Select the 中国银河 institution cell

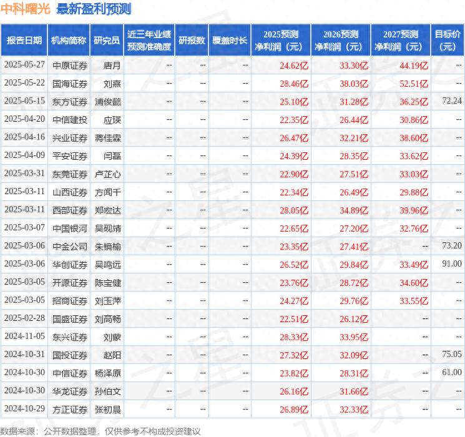[70, 228]
